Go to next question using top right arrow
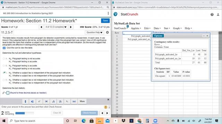The width and height of the screenshot is (222, 124). pyautogui.click(x=71, y=27)
